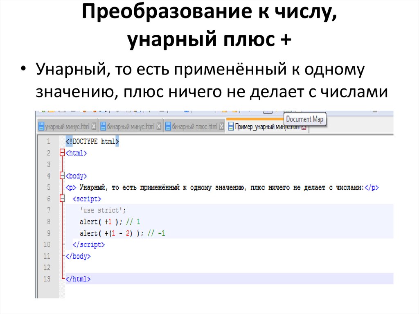Click the save-state icon on бинарный плюс.html tab

click(168, 127)
